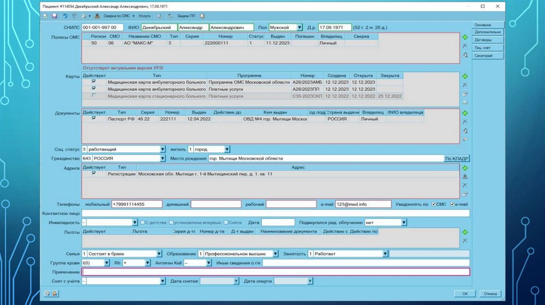Expand the Соц. статус dropdown
This screenshot has width=545, height=305.
click(x=162, y=149)
